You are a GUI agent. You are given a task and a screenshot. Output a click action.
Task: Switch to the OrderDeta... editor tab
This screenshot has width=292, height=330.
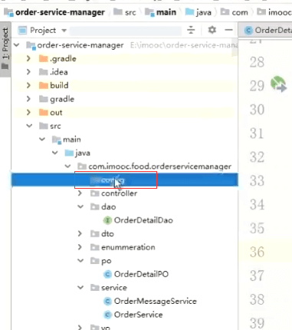[x=266, y=30]
